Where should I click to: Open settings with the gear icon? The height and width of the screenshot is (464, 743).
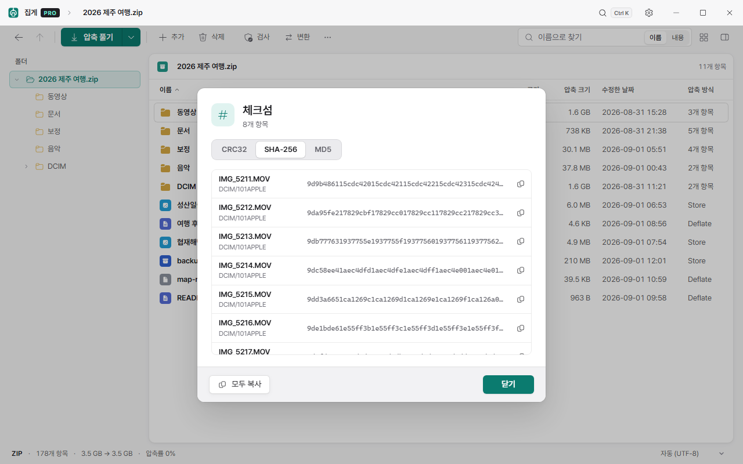click(649, 13)
